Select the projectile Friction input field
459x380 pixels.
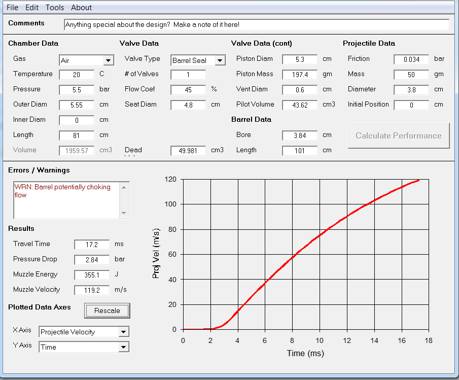pos(411,59)
